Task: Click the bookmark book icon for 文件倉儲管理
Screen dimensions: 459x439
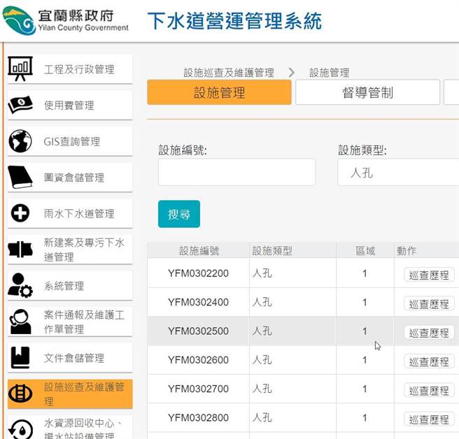Action: click(20, 357)
